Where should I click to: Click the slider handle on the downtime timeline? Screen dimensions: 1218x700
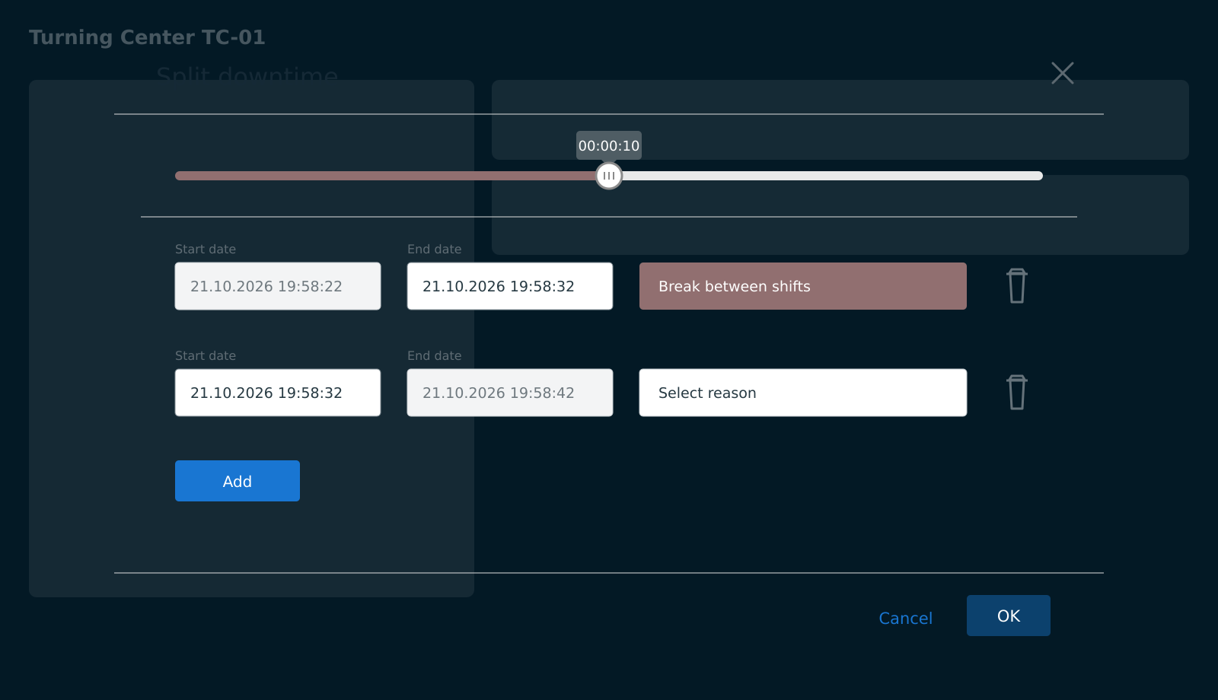[609, 176]
